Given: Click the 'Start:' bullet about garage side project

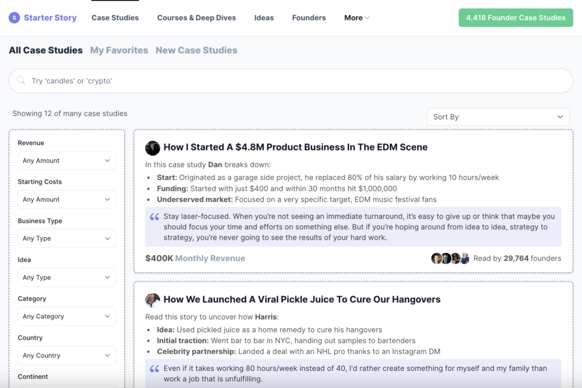Looking at the screenshot, I should point(328,178).
